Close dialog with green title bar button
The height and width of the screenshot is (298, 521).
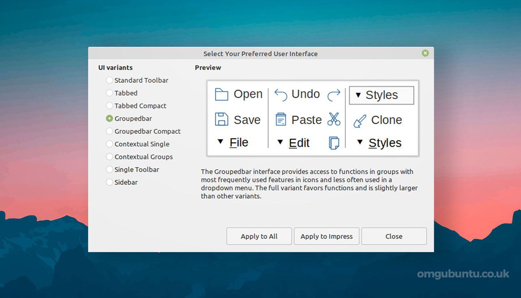(x=425, y=53)
